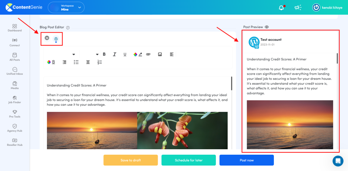The height and width of the screenshot is (171, 348).
Task: Open the Job Finder tool
Action: [x=15, y=100]
